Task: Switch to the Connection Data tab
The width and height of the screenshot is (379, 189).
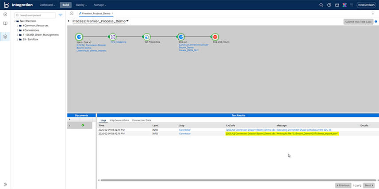Action: click(142, 120)
